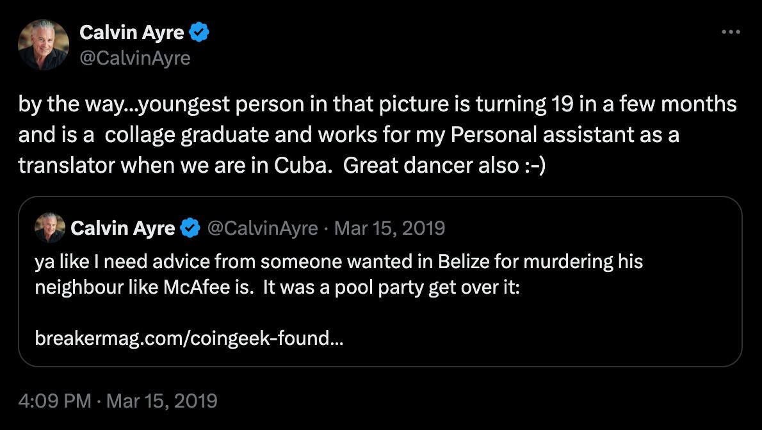This screenshot has width=762, height=430.
Task: Click the small avatar in the quoted tweet
Action: pyautogui.click(x=50, y=228)
